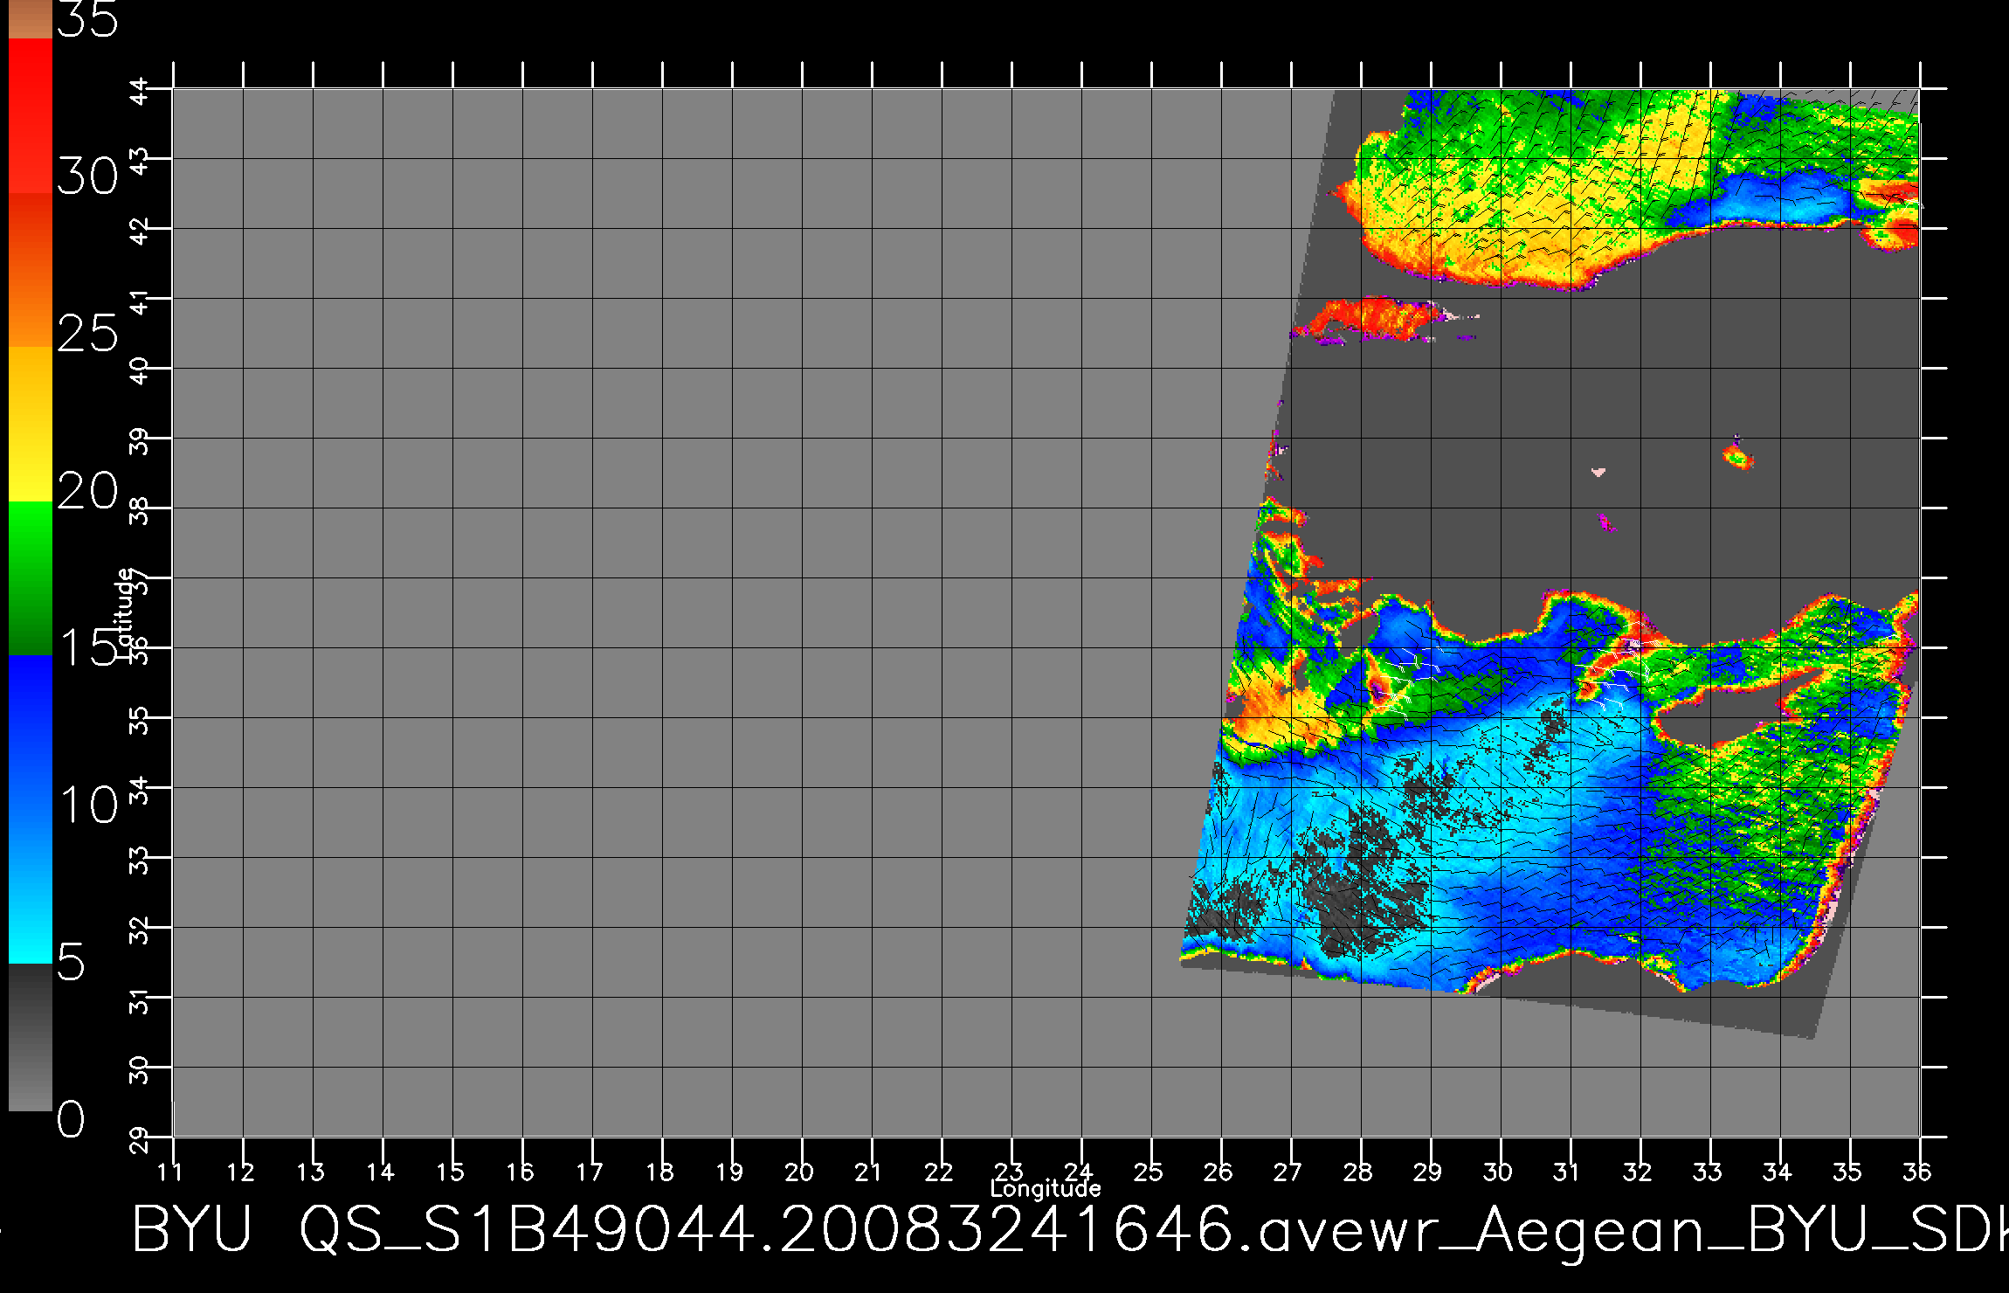Image resolution: width=2009 pixels, height=1293 pixels.
Task: Click longitude tick label 11
Action: pyautogui.click(x=170, y=1172)
